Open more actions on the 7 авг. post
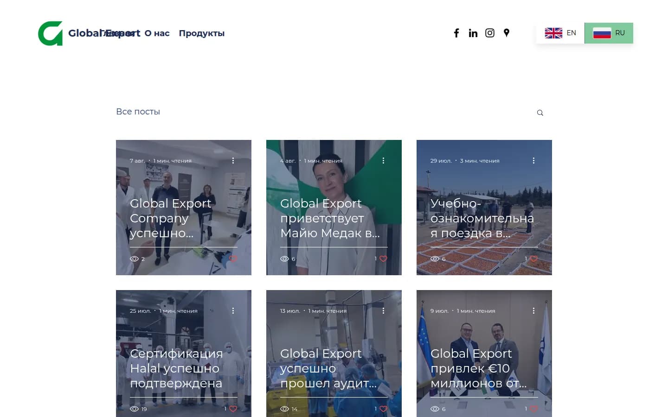This screenshot has width=668, height=417. (x=233, y=160)
